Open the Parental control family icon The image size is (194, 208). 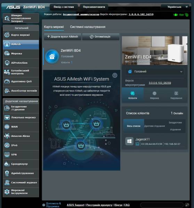click(7, 72)
